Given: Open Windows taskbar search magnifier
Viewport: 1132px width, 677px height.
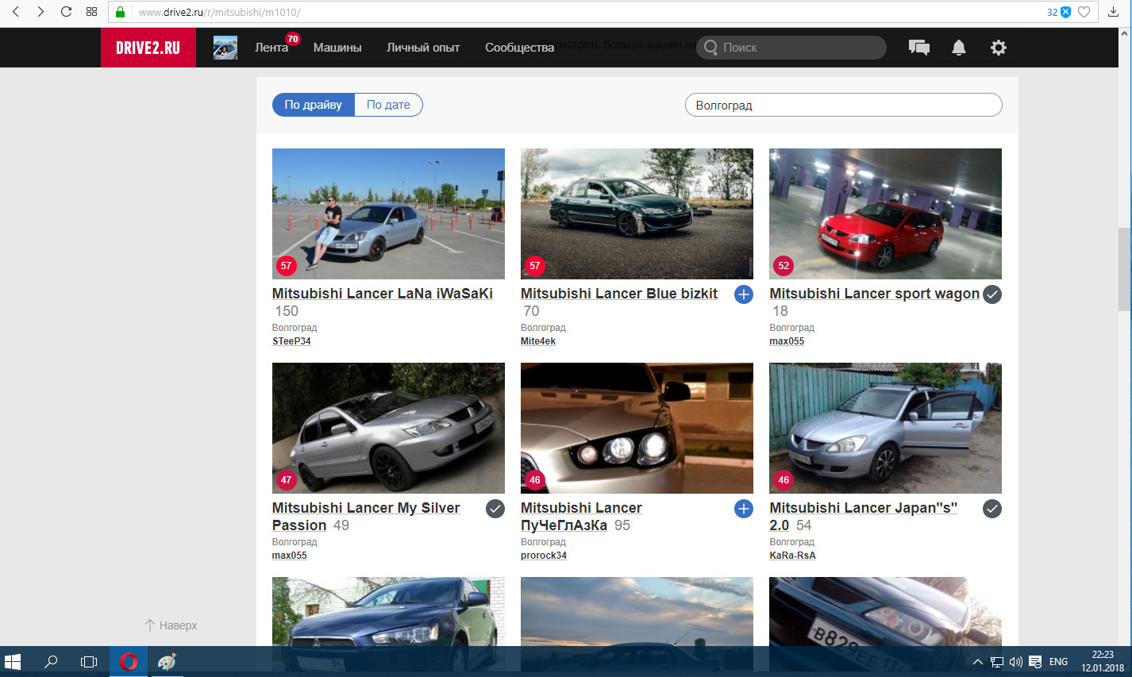Looking at the screenshot, I should point(51,661).
